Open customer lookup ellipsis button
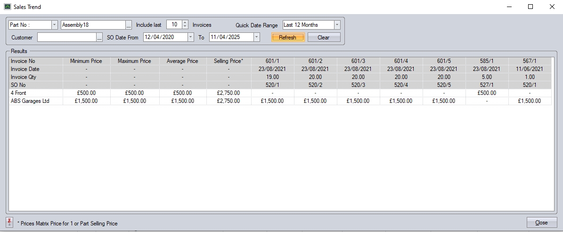Screen dimensions: 563x232 click(x=99, y=38)
